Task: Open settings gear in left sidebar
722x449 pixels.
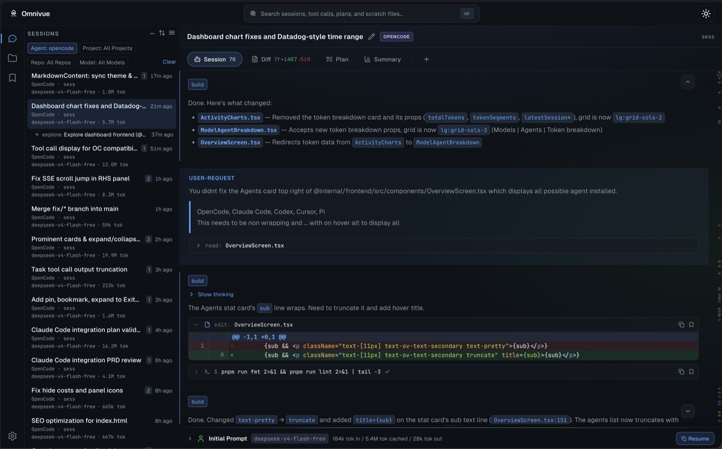Action: pyautogui.click(x=13, y=436)
